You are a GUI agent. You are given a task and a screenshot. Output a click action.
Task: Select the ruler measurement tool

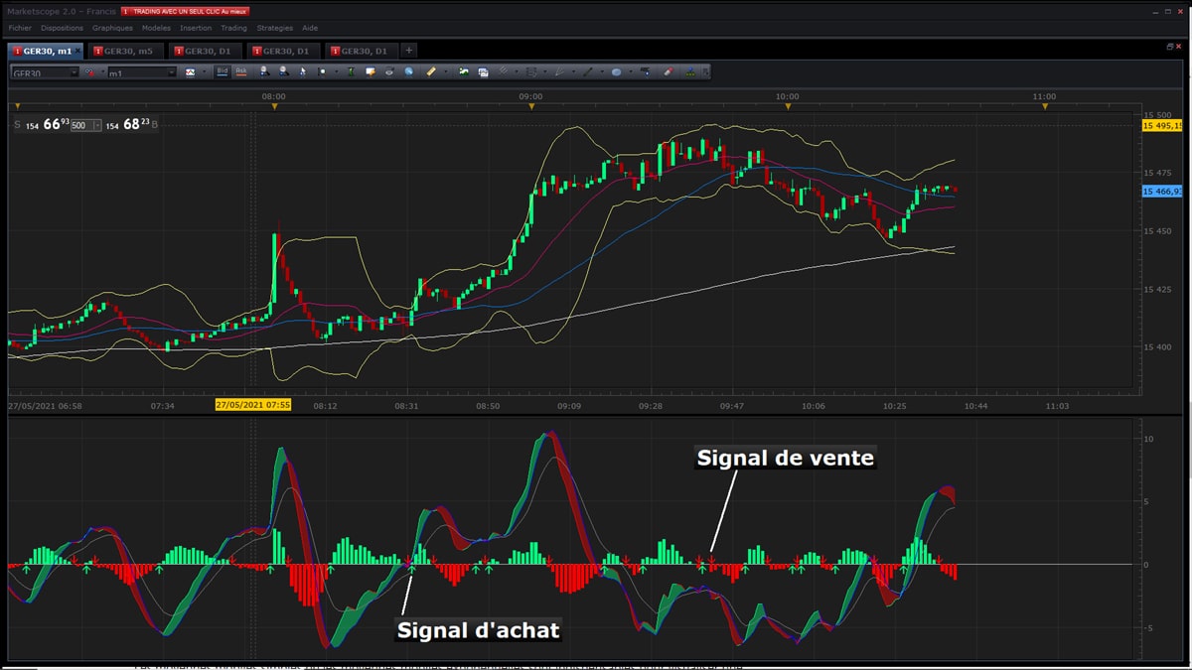pos(430,71)
